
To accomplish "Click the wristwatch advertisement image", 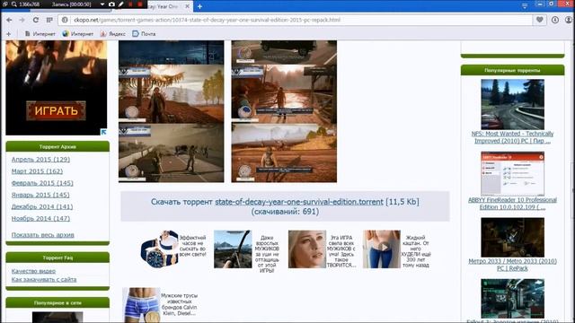I will click(x=159, y=249).
